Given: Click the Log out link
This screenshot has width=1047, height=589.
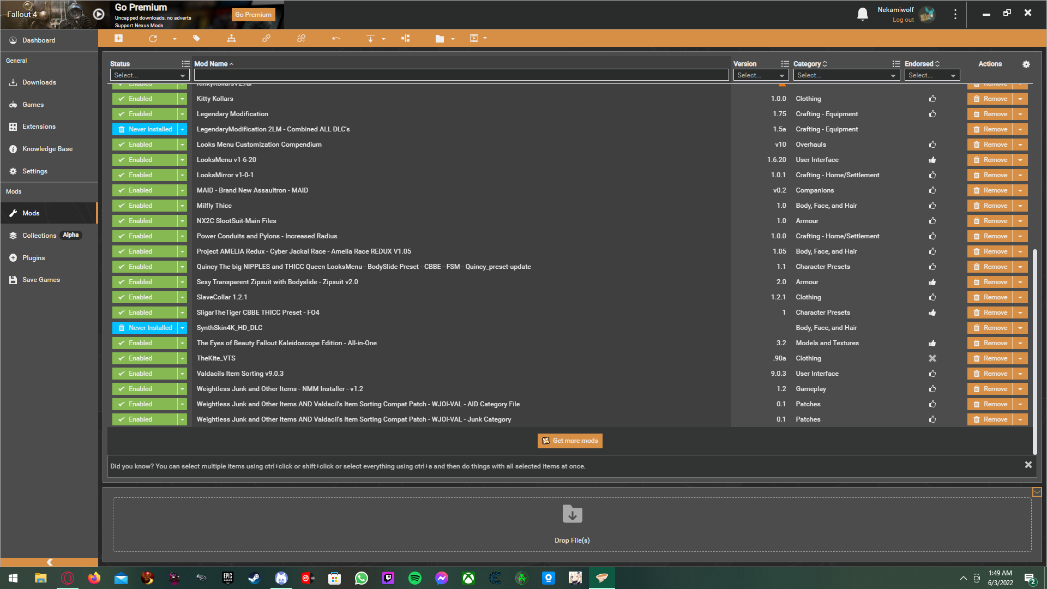Looking at the screenshot, I should pyautogui.click(x=903, y=20).
